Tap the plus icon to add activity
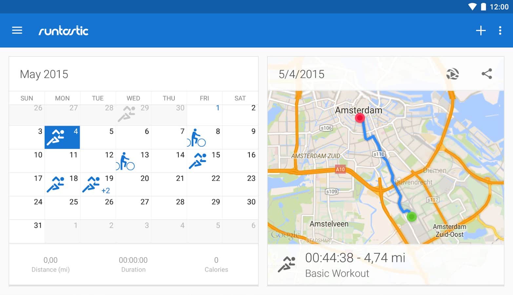The image size is (513, 295). [481, 30]
